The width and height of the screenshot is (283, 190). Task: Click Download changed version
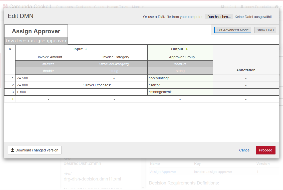click(35, 150)
